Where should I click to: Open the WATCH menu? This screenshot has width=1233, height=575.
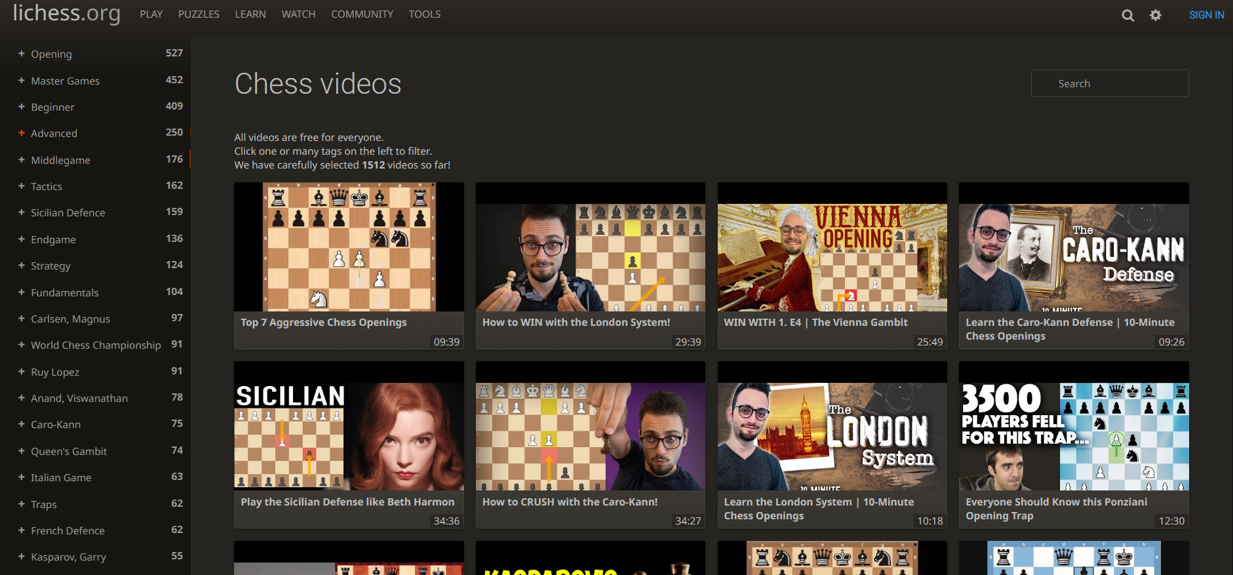click(x=298, y=14)
